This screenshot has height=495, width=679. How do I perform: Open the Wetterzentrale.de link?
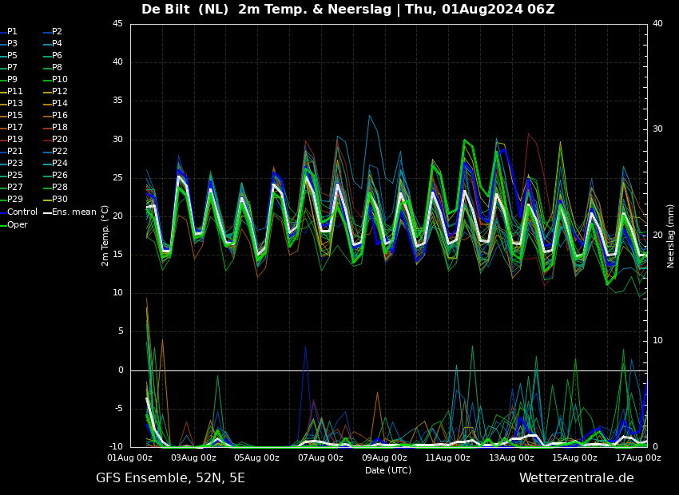coord(576,478)
